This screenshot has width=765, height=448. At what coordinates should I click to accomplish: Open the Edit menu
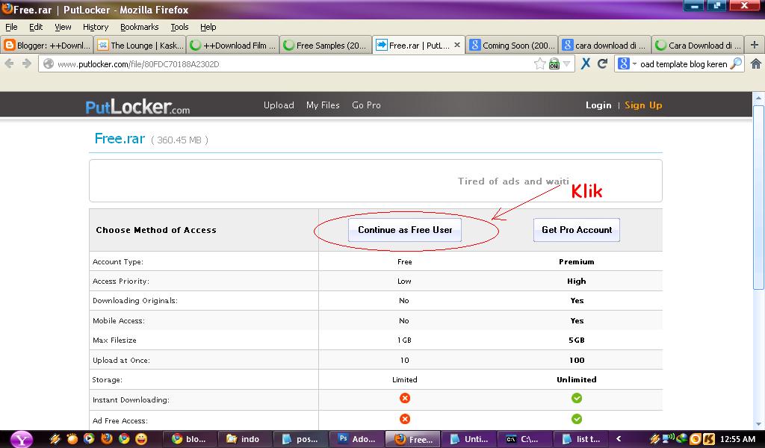tap(36, 27)
